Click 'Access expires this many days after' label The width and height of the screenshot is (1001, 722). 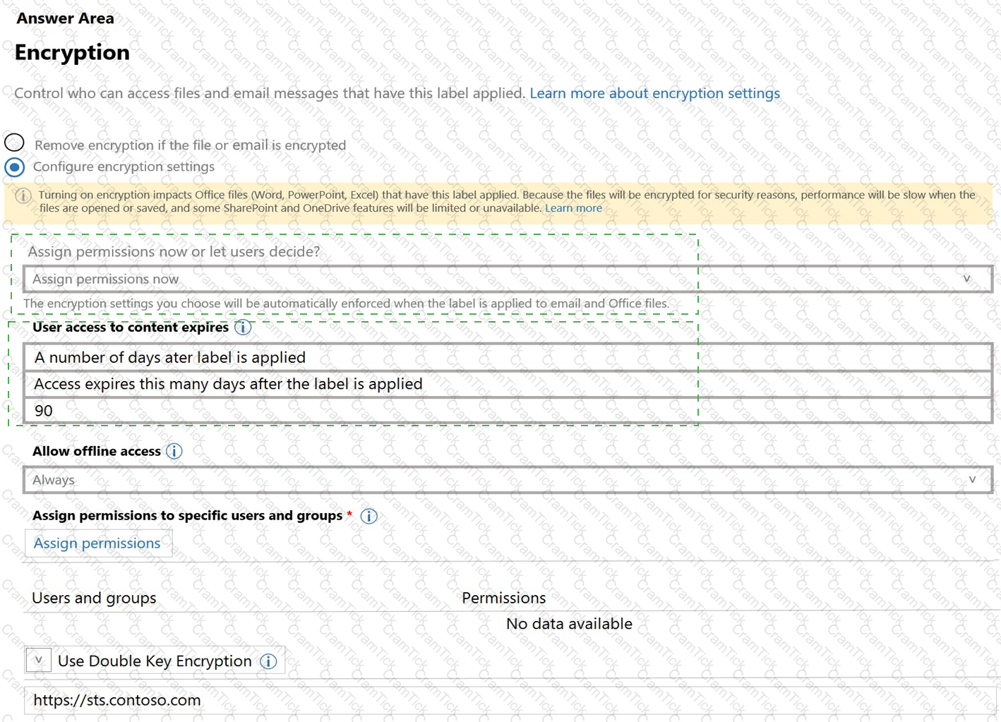point(508,384)
